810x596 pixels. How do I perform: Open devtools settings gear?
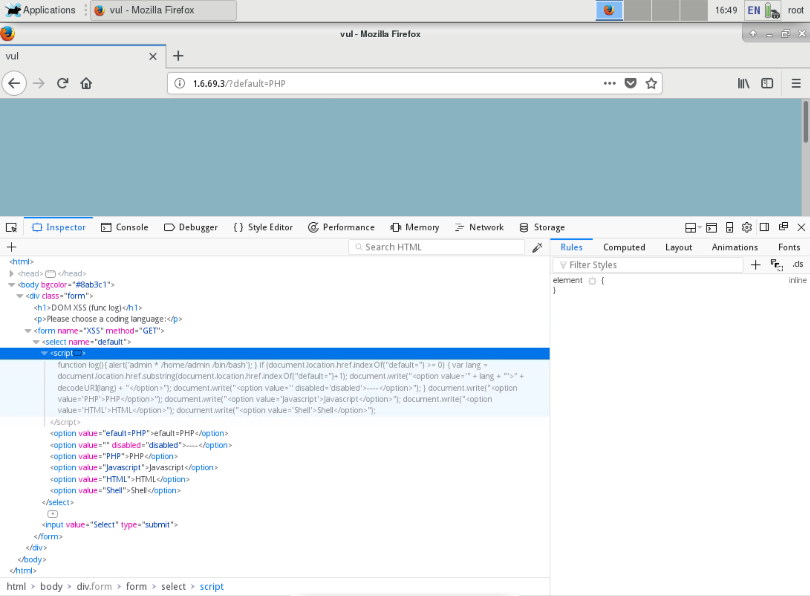point(746,227)
